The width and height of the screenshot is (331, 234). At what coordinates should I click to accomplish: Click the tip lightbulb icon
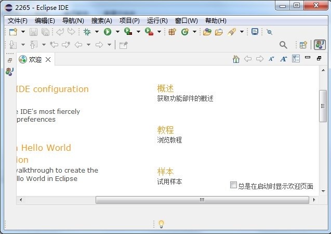[161, 224]
